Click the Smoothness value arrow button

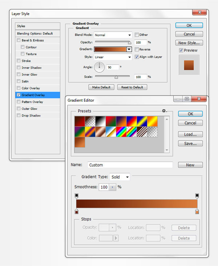113,187
